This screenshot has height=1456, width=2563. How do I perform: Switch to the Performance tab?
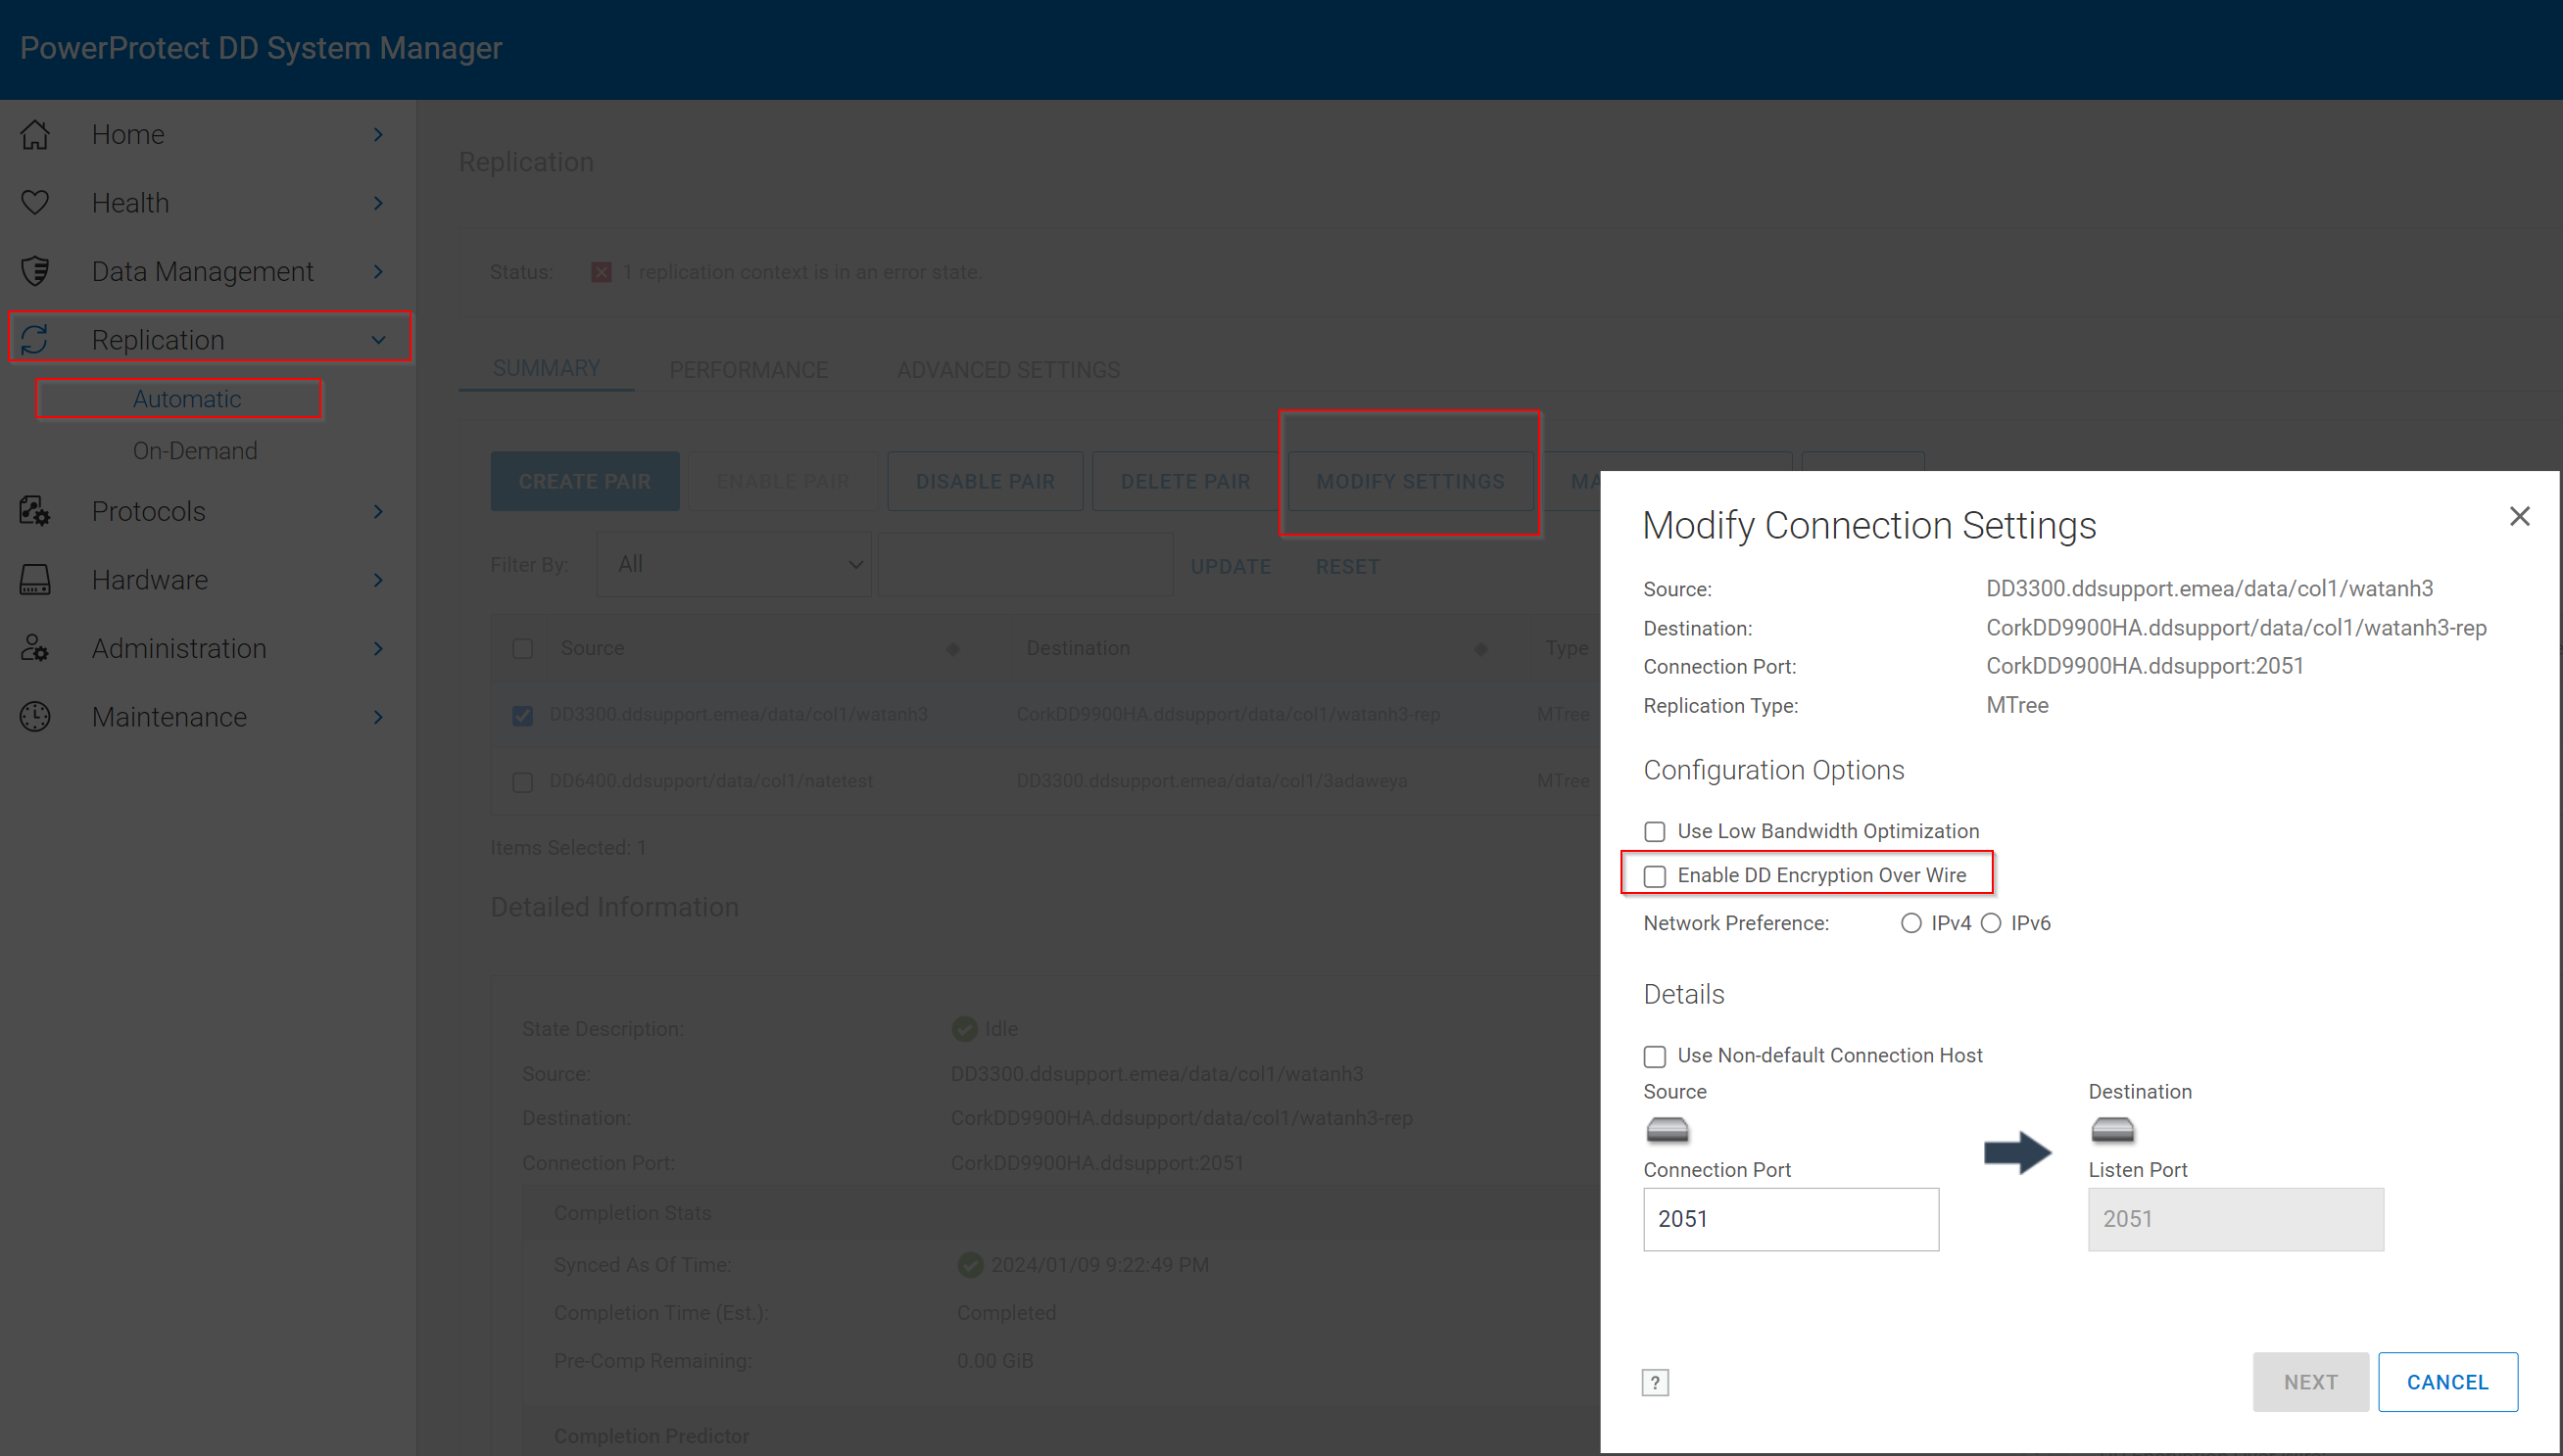[749, 369]
